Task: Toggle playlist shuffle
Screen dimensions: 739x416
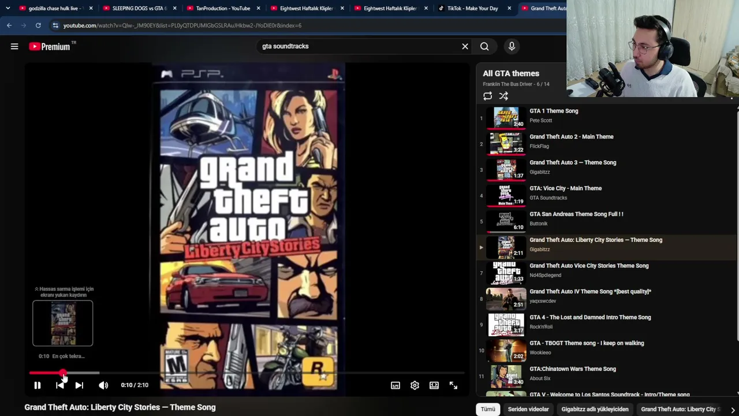Action: (x=503, y=96)
